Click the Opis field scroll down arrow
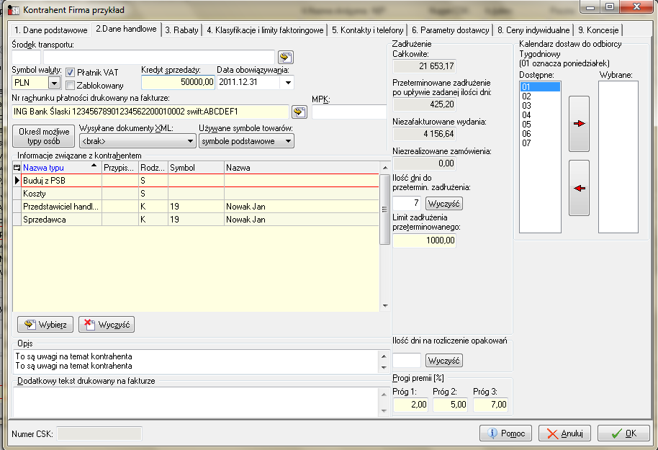The width and height of the screenshot is (658, 450). [x=384, y=368]
